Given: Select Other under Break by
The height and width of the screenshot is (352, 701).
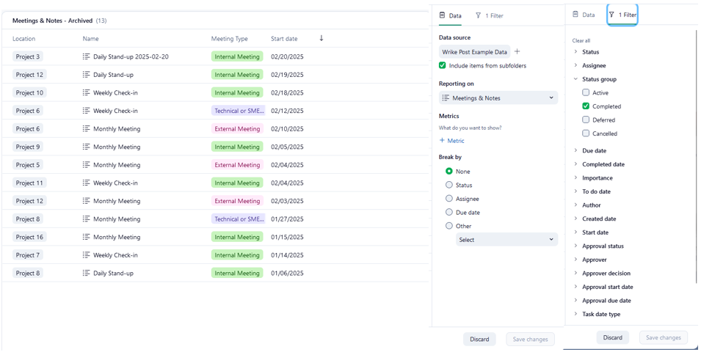Looking at the screenshot, I should click(x=449, y=226).
